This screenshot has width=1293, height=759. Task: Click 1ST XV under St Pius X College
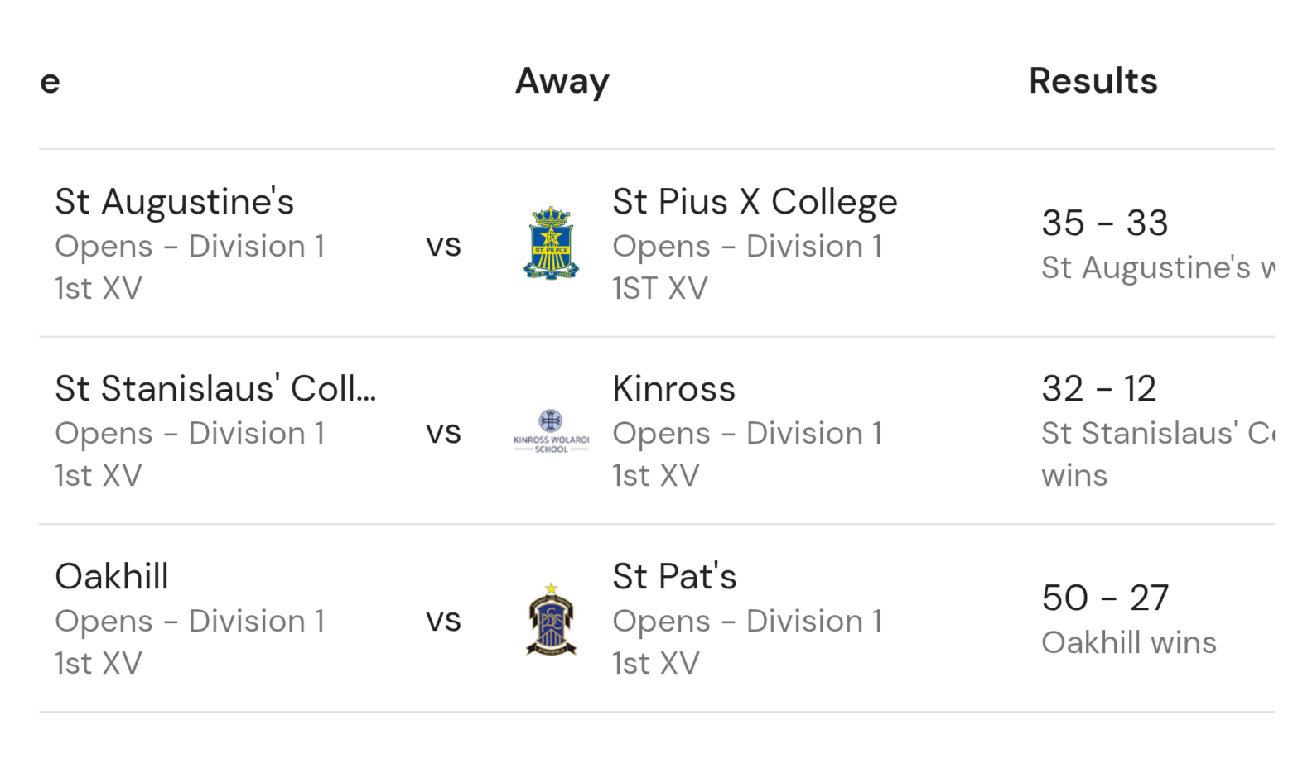click(x=660, y=289)
